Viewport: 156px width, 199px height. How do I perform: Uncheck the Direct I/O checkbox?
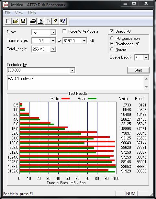[112, 31]
